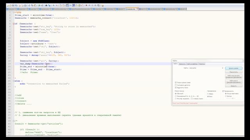Click the Find binoculars toolbar icon
This screenshot has width=250, height=140.
pos(46,5)
